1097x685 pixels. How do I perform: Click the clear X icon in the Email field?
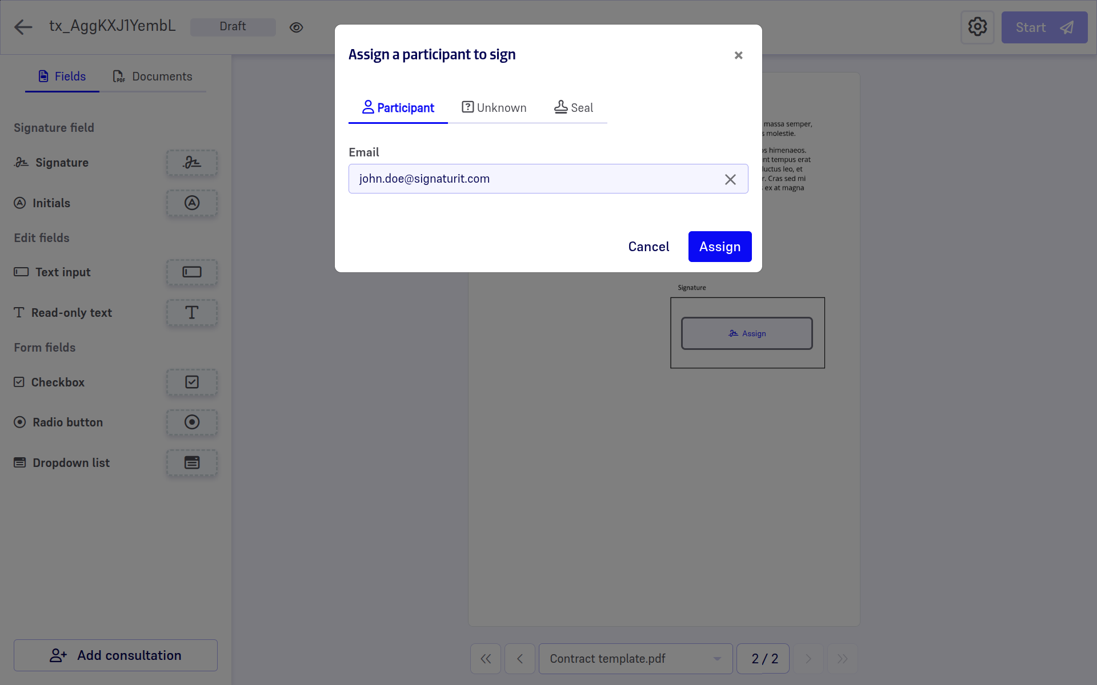click(x=730, y=179)
